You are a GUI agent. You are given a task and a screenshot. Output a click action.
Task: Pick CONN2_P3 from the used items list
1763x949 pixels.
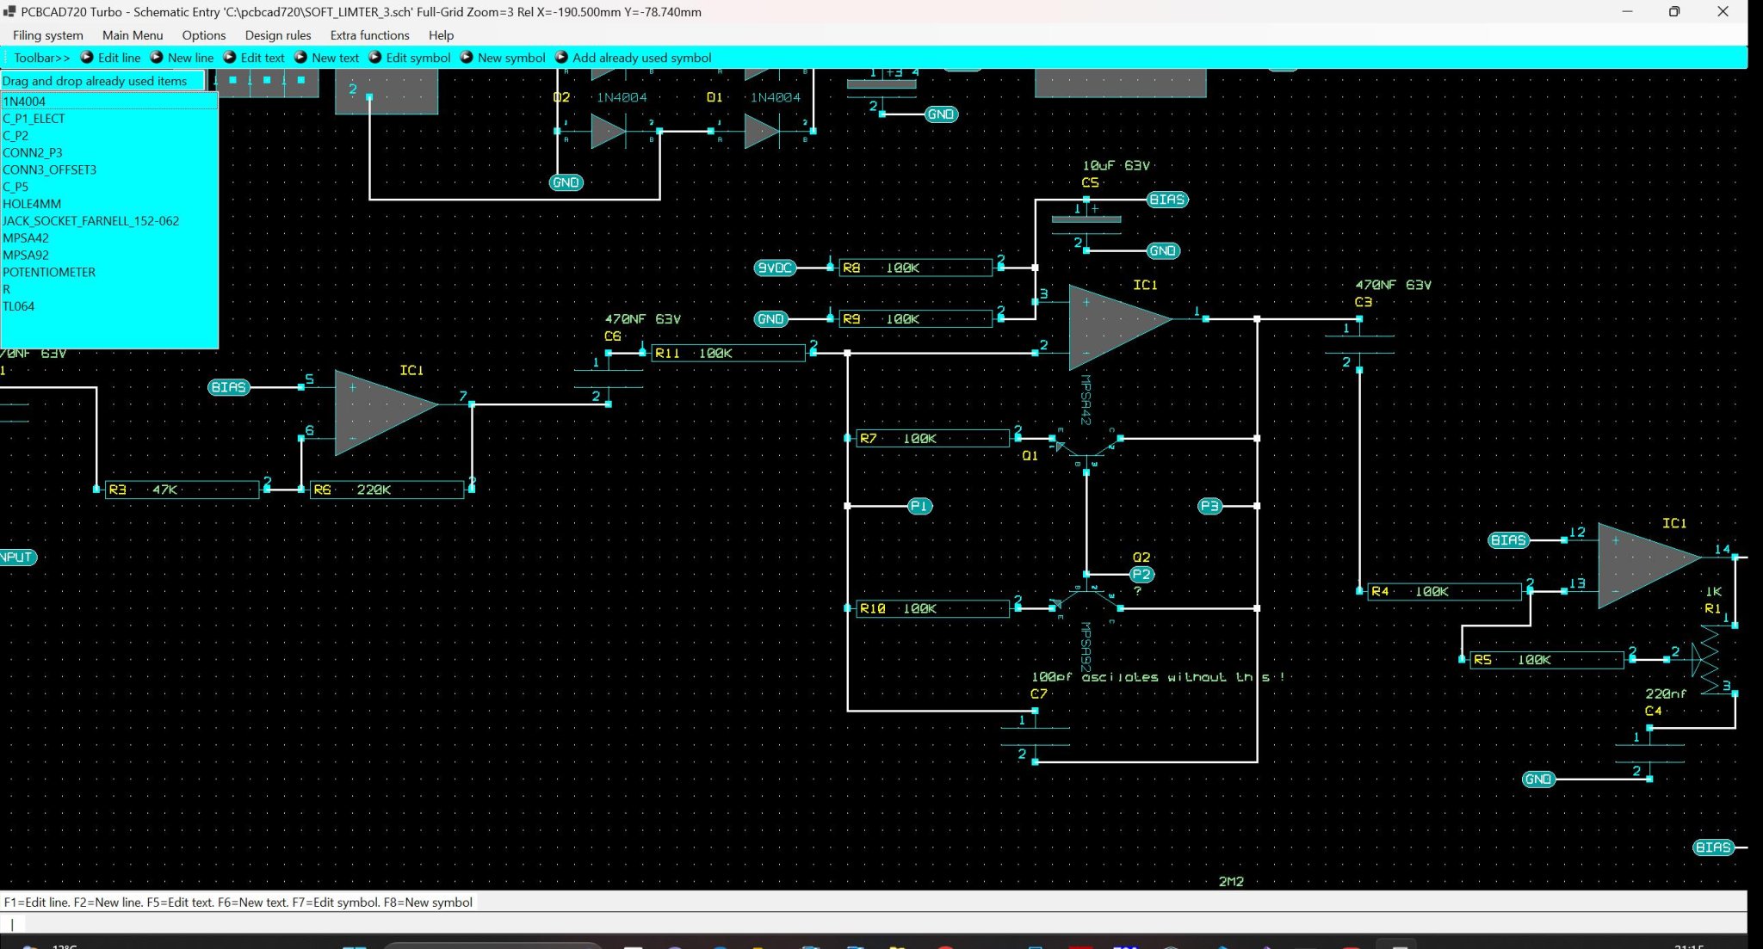109,153
